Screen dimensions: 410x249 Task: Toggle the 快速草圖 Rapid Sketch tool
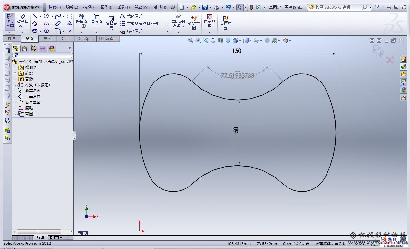point(225,23)
